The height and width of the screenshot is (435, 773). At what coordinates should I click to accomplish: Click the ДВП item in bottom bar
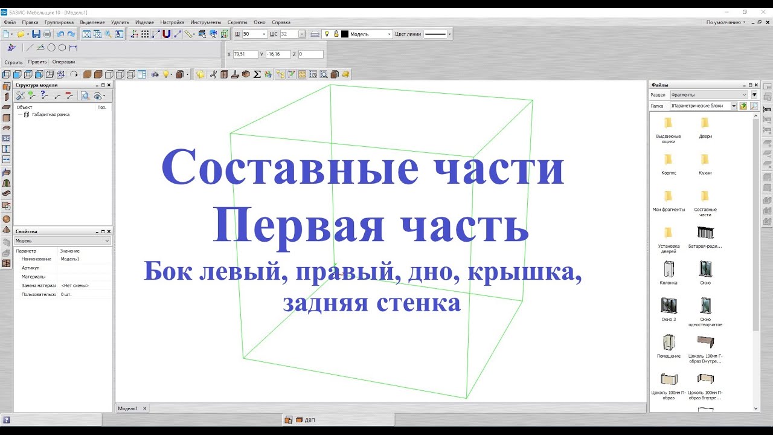(x=305, y=420)
